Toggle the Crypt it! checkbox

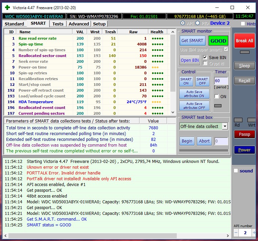[205, 63]
